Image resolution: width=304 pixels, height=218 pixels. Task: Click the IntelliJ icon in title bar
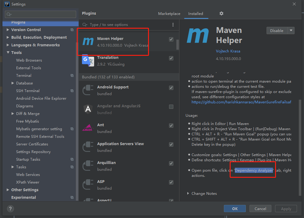coord(7,4)
